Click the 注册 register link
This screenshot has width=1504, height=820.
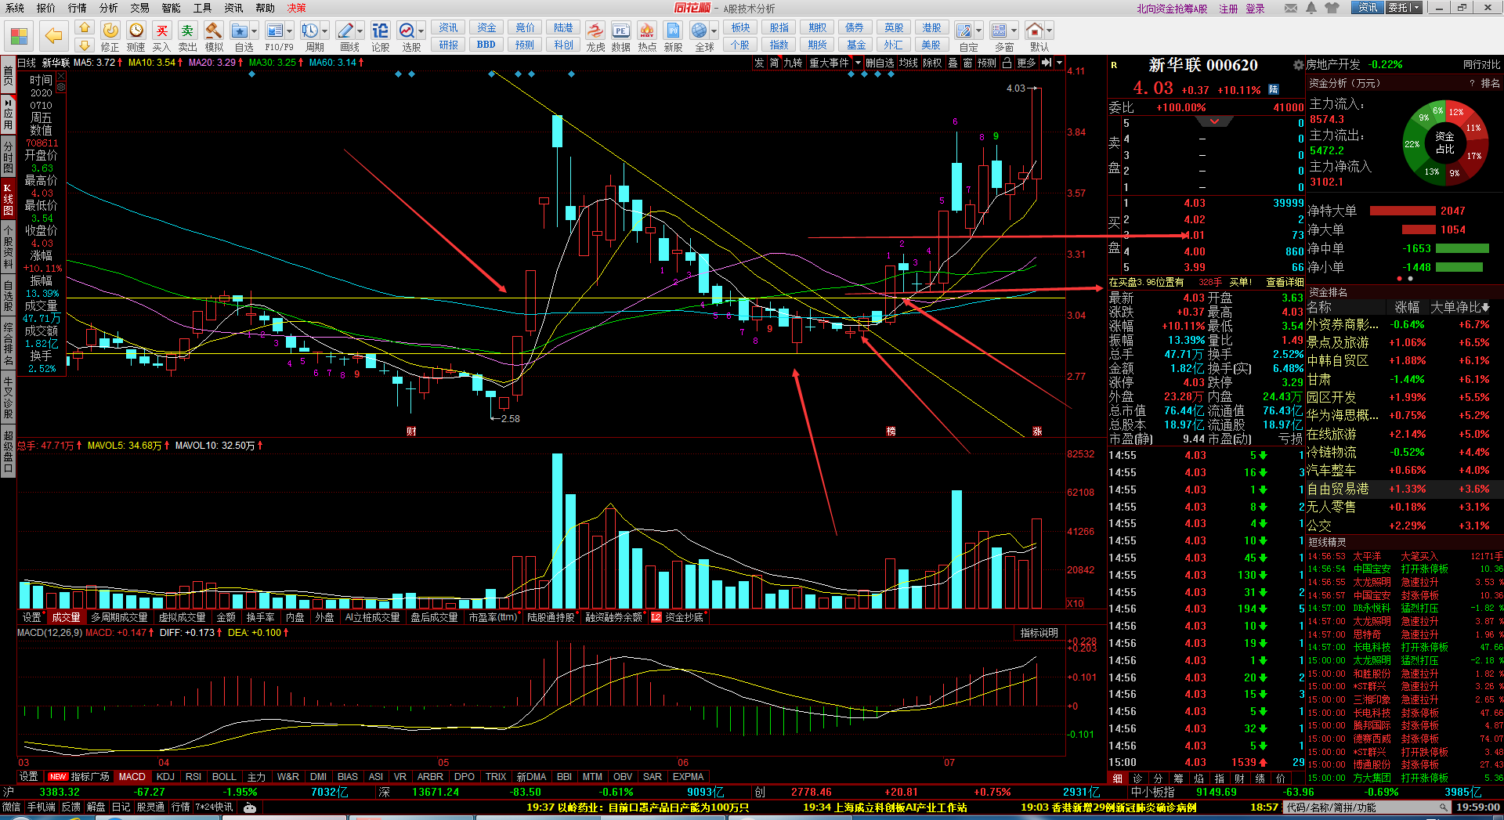pyautogui.click(x=1228, y=9)
